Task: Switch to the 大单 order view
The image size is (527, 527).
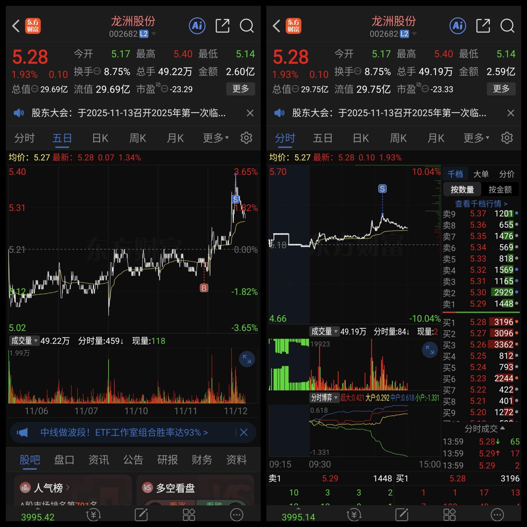Action: 481,174
